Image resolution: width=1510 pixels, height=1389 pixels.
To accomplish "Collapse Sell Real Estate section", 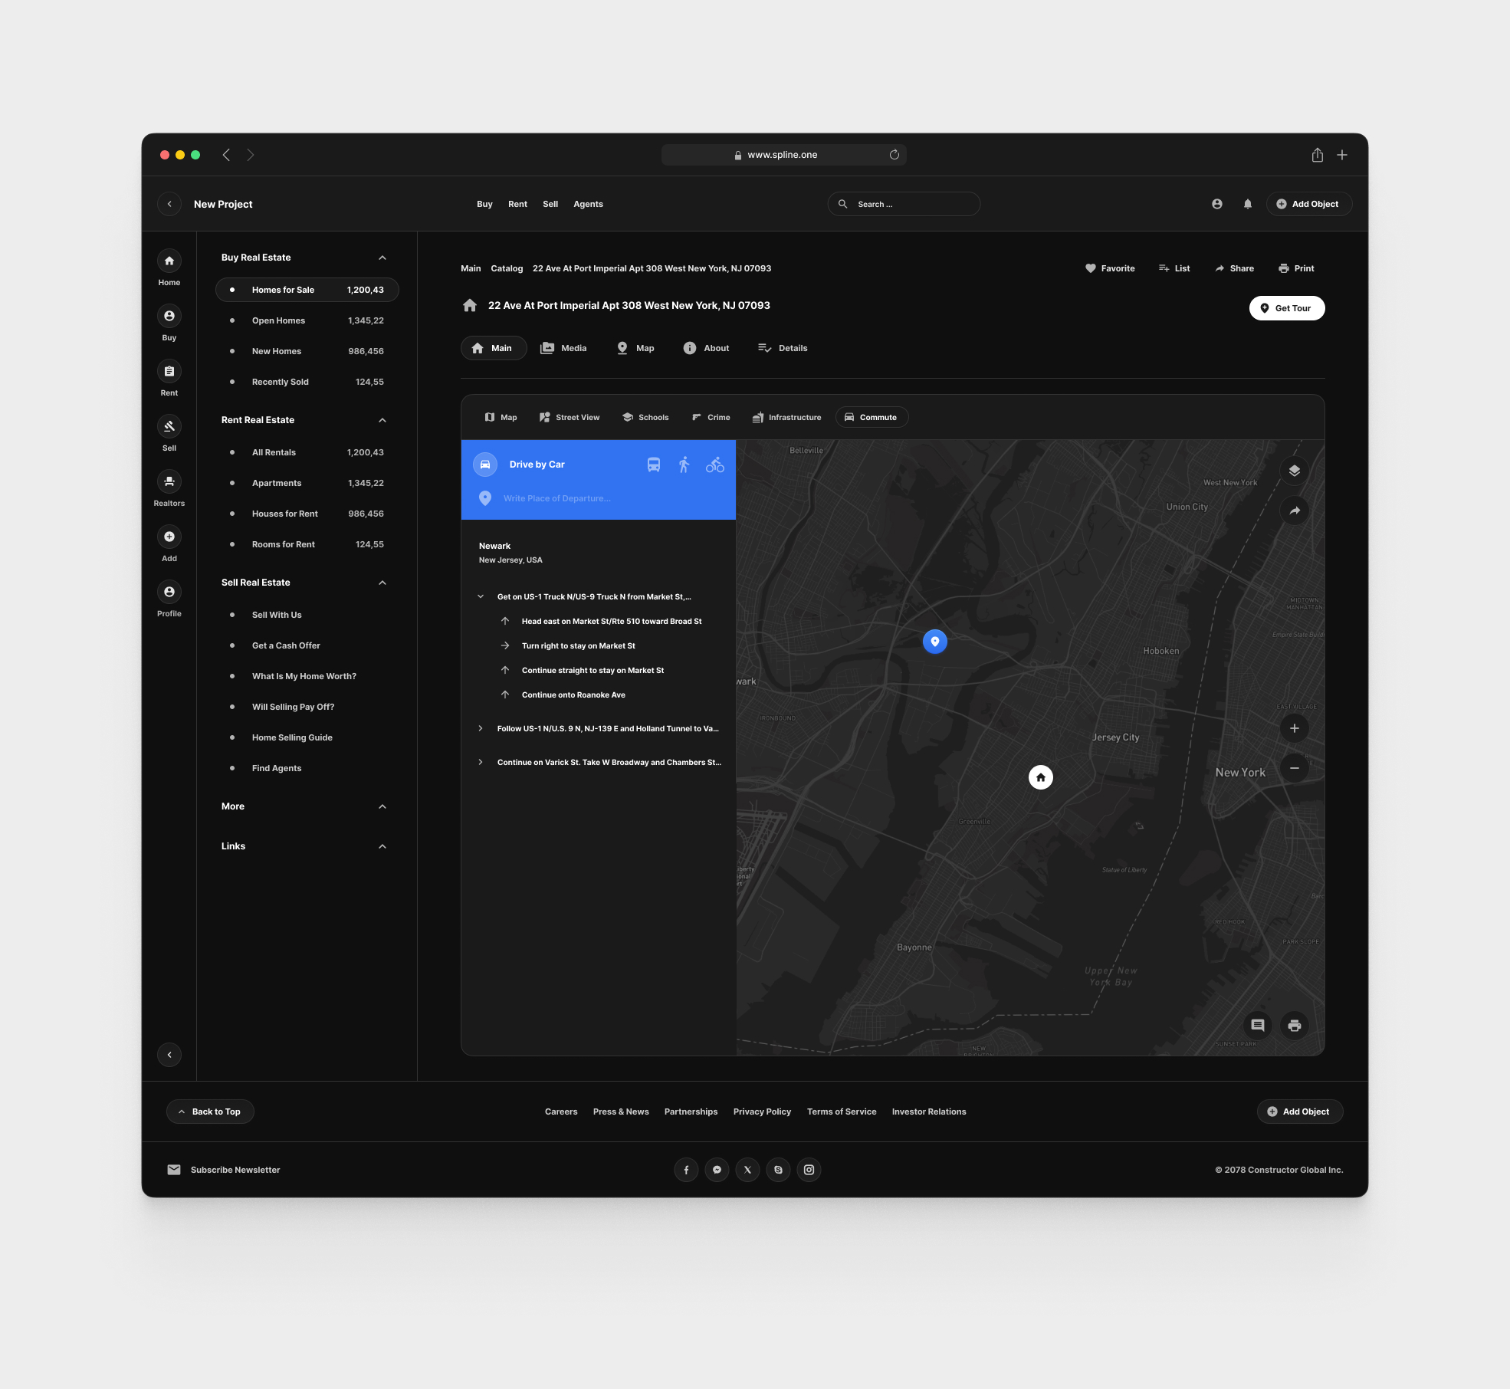I will click(x=382, y=583).
